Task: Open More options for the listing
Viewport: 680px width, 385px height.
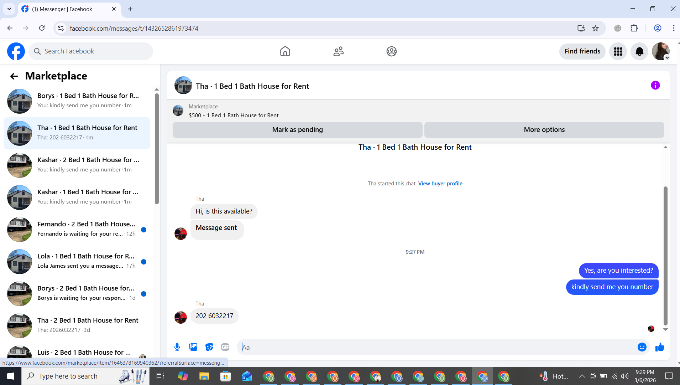Action: click(x=544, y=130)
